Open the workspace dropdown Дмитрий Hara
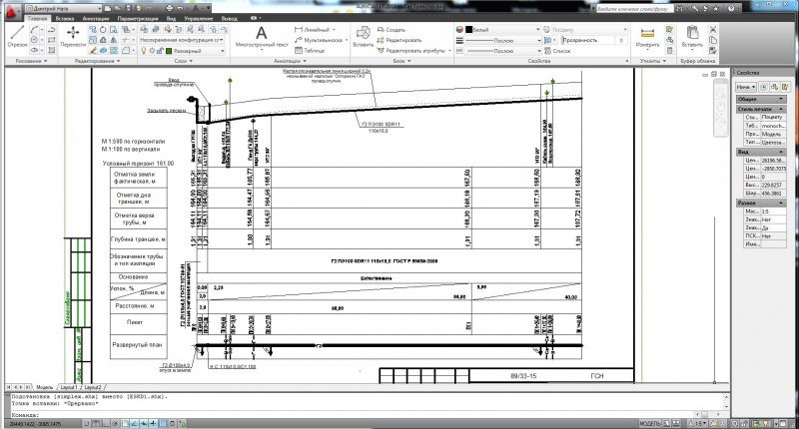The height and width of the screenshot is (429, 799). point(63,9)
